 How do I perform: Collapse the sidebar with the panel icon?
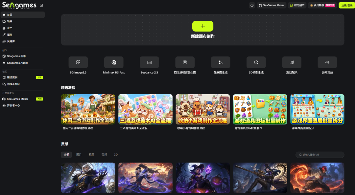tap(41, 5)
